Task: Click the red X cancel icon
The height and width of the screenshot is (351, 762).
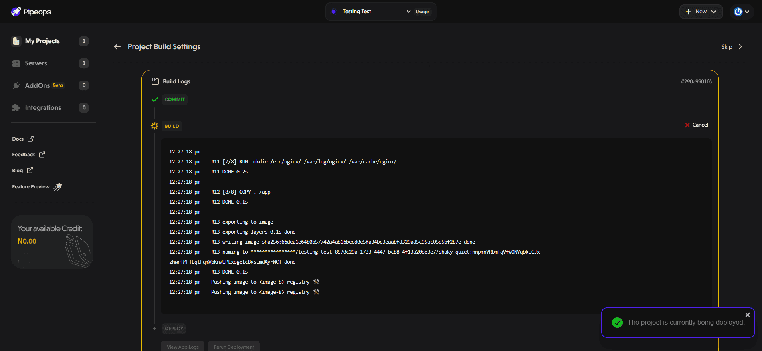Action: (687, 125)
